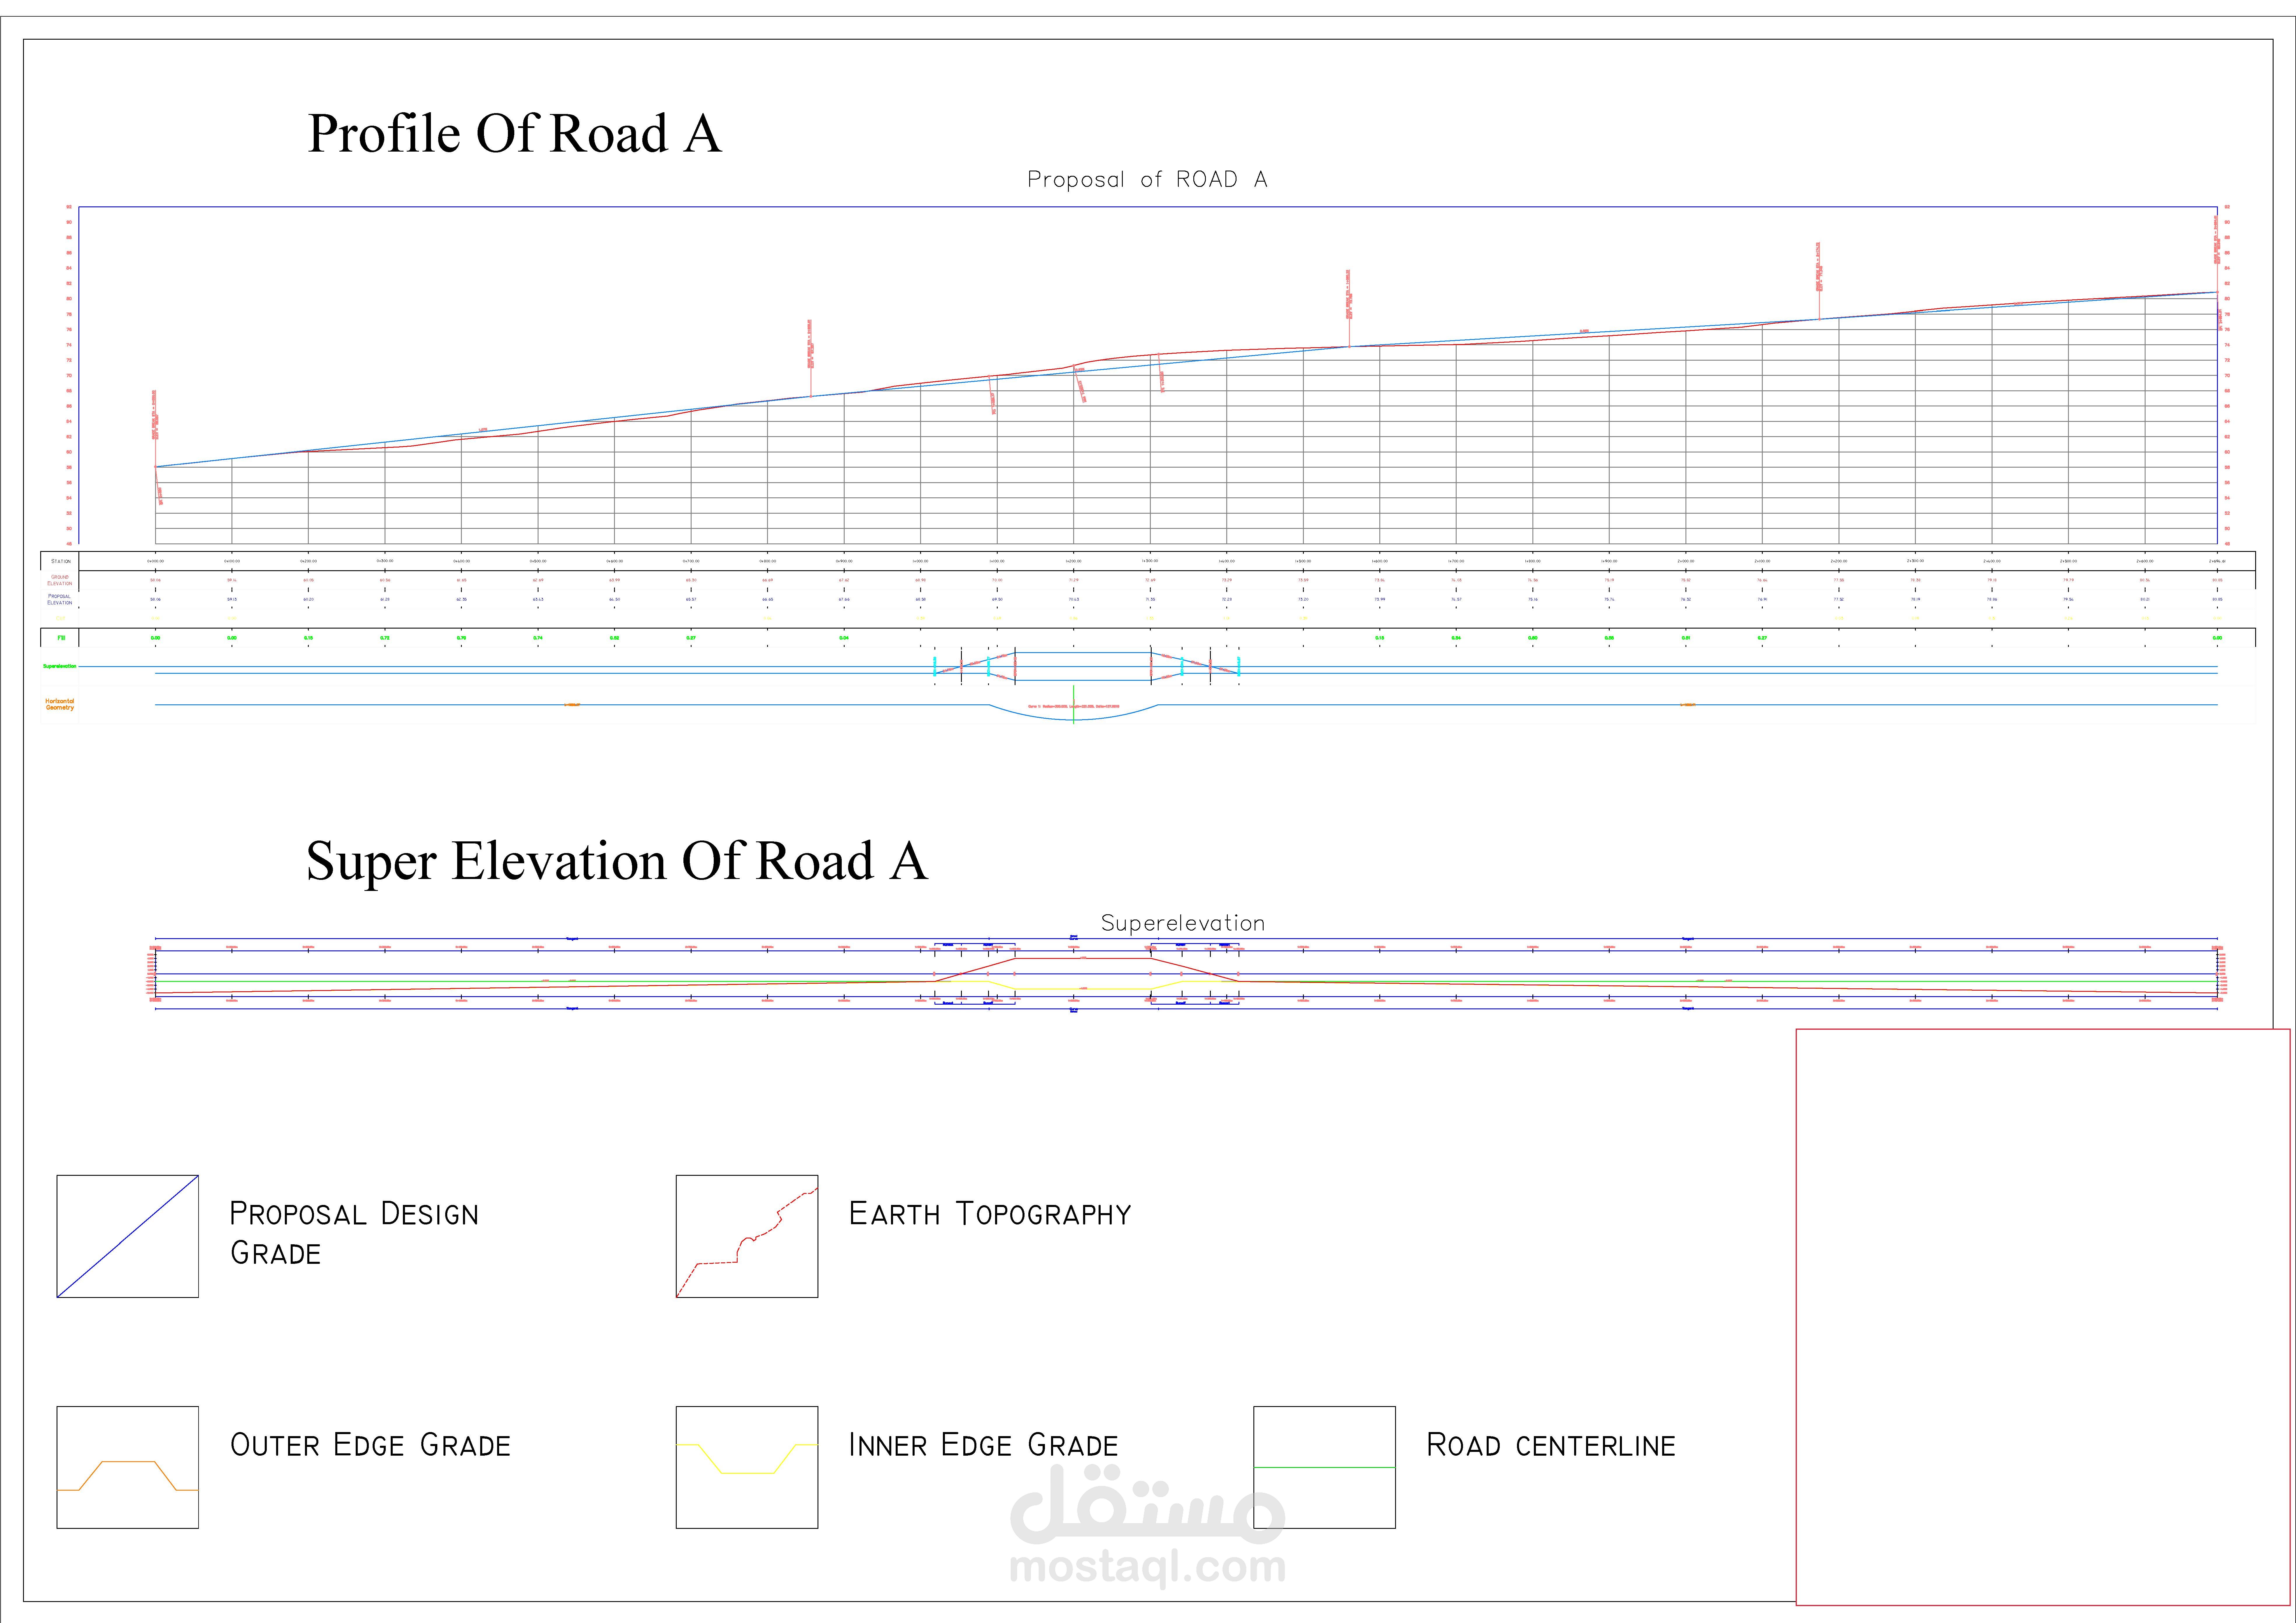Image resolution: width=2296 pixels, height=1623 pixels.
Task: Select the Outer Edge Grade legend symbol
Action: [127, 1467]
